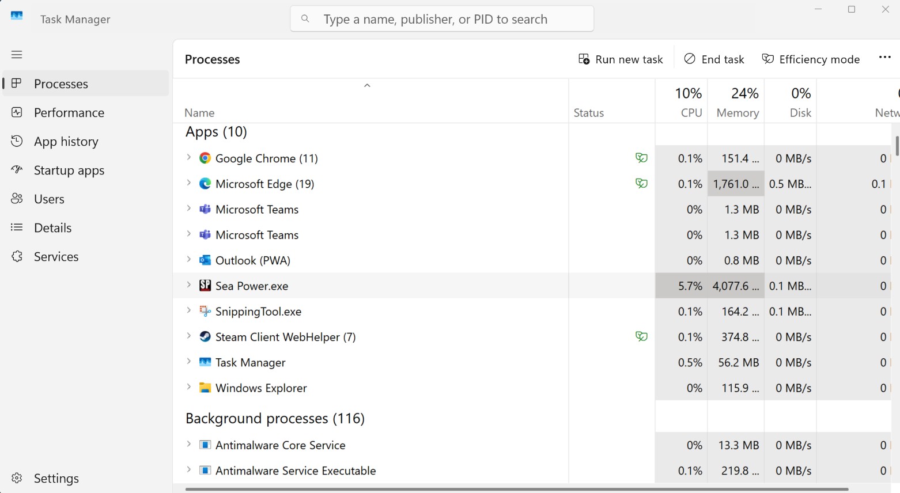Sort by CPU column header

682,101
